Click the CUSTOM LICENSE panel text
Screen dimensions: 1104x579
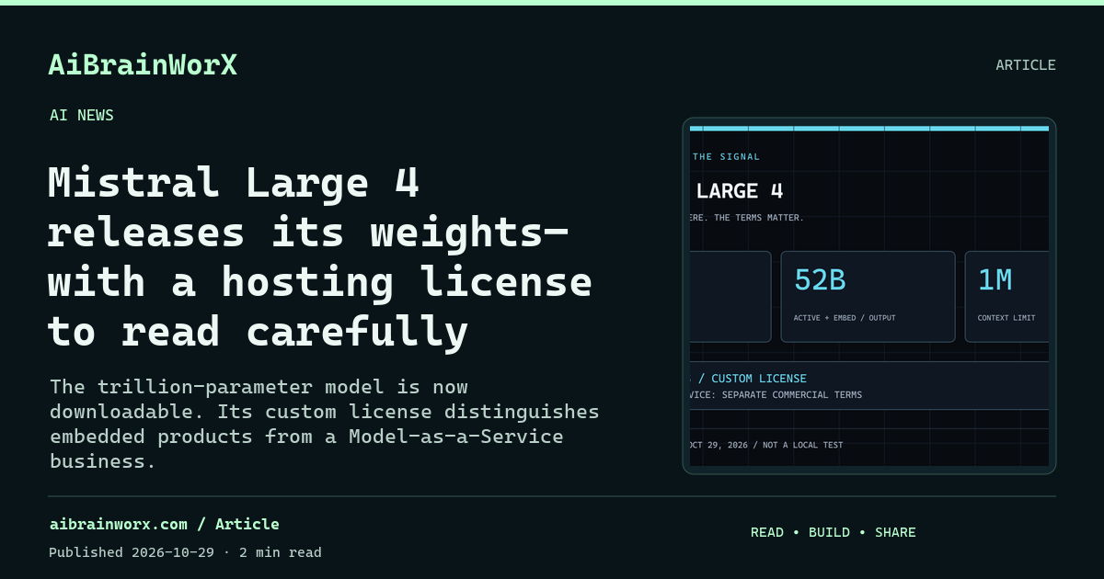click(759, 379)
